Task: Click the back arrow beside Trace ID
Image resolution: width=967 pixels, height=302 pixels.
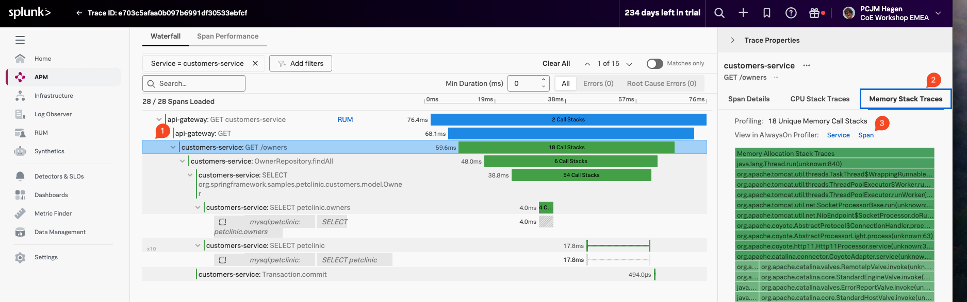Action: (x=79, y=13)
